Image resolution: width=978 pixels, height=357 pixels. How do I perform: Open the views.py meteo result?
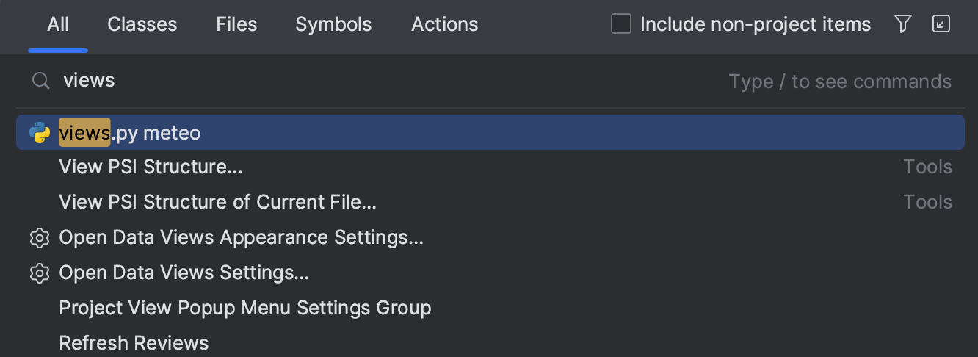click(x=129, y=133)
